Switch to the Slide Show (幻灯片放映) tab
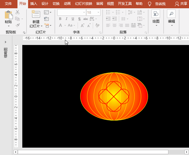 (84, 4)
